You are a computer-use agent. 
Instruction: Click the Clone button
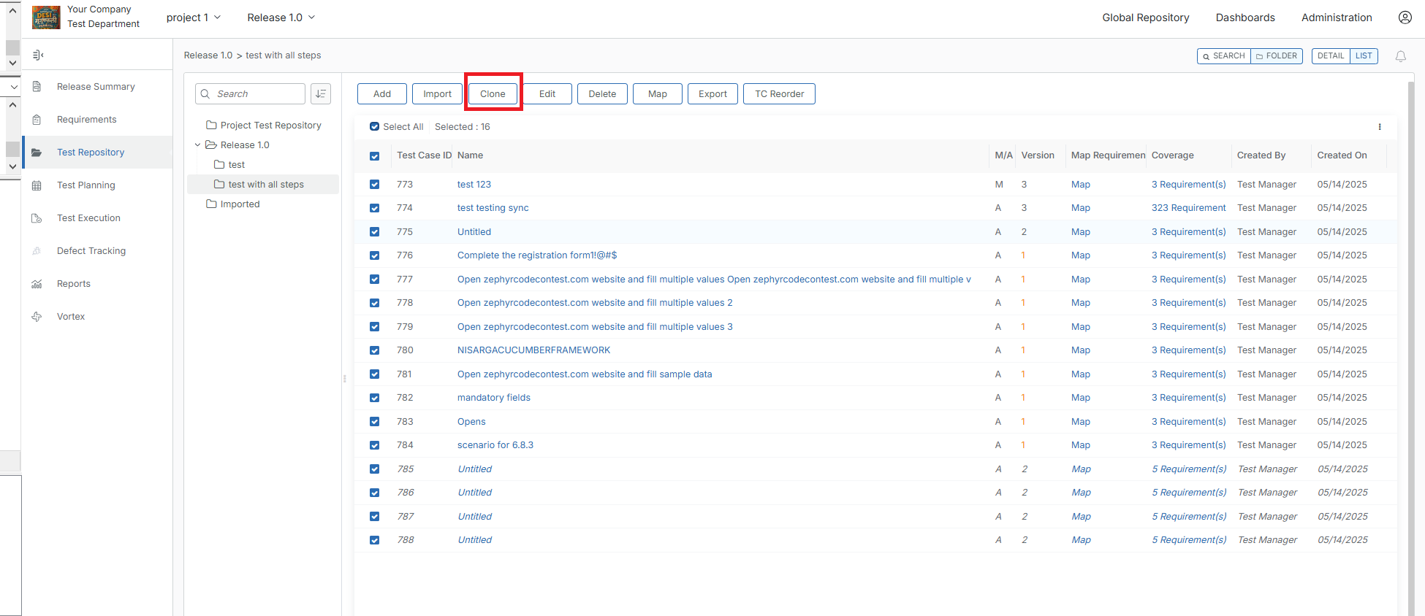click(493, 94)
